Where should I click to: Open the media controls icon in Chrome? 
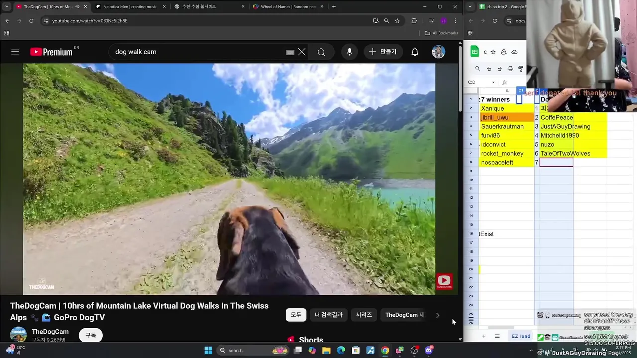tap(431, 21)
